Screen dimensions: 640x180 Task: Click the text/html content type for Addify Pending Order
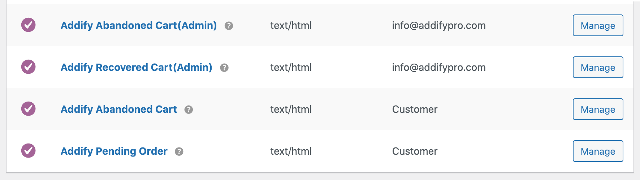click(x=291, y=151)
